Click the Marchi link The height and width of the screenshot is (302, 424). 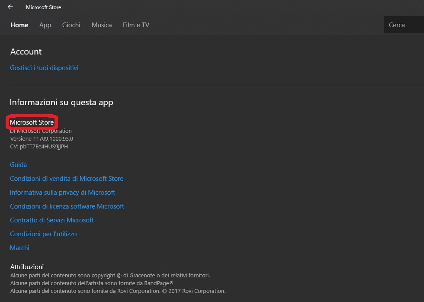tap(20, 247)
